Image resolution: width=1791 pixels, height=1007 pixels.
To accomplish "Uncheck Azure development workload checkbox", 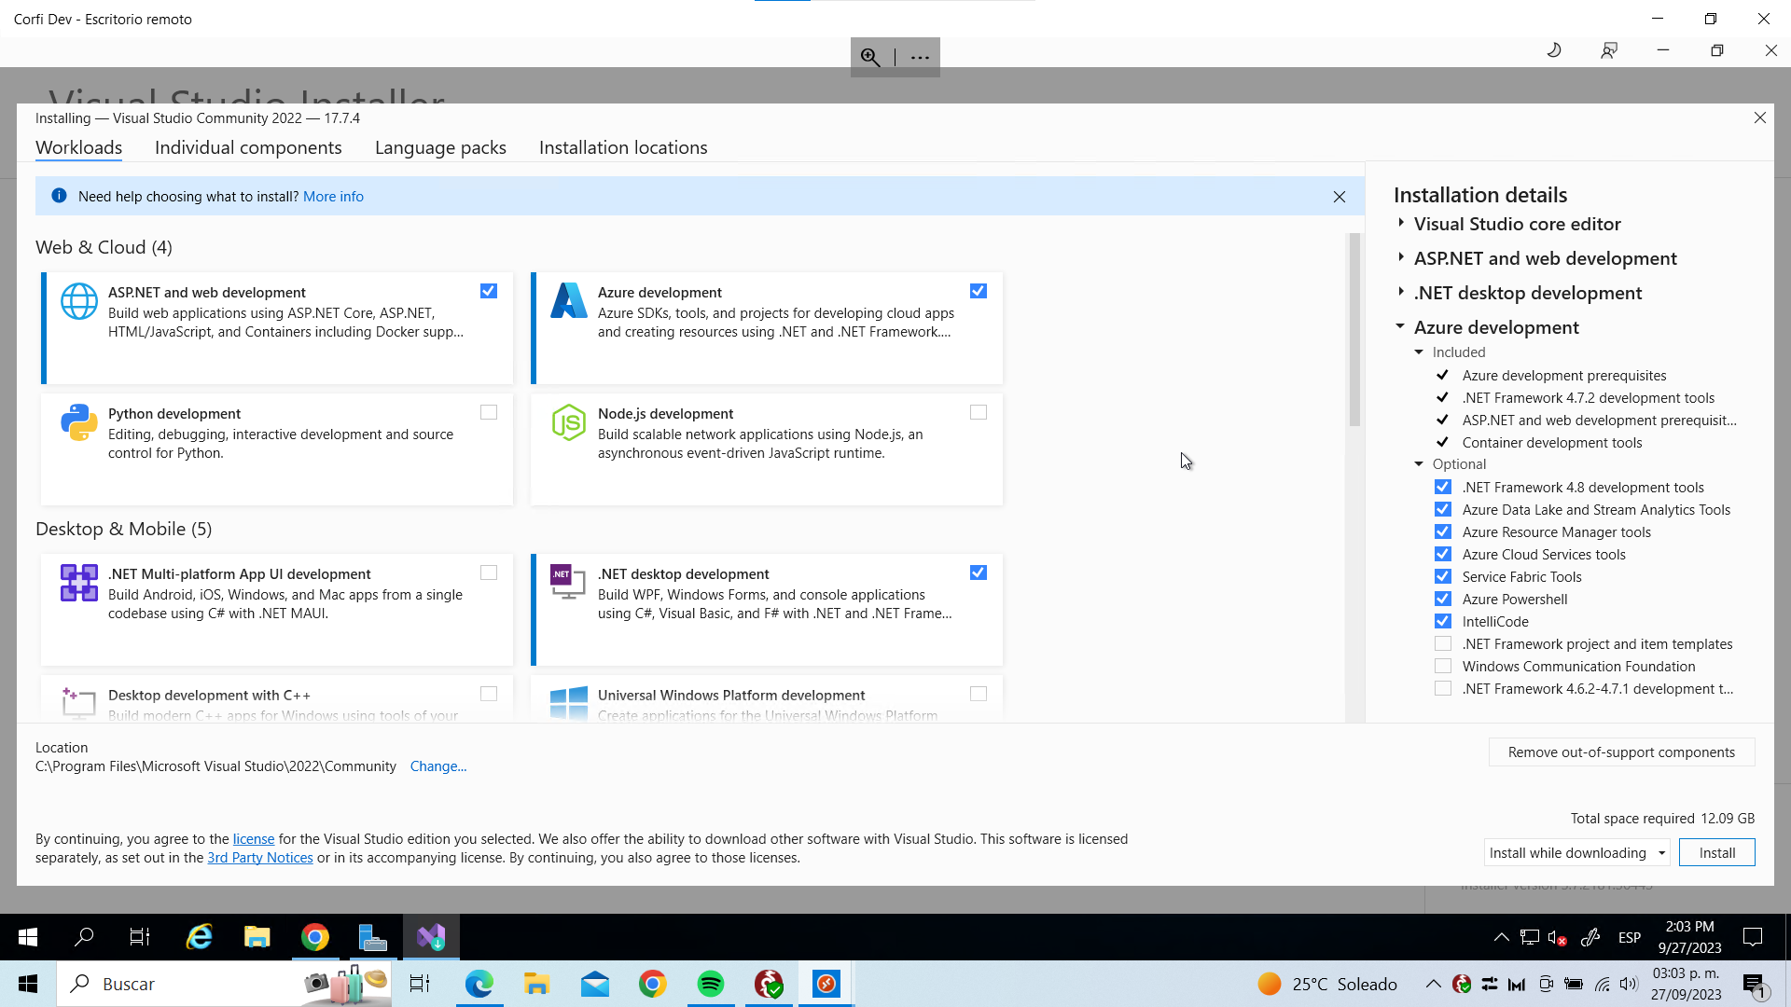I will click(979, 291).
